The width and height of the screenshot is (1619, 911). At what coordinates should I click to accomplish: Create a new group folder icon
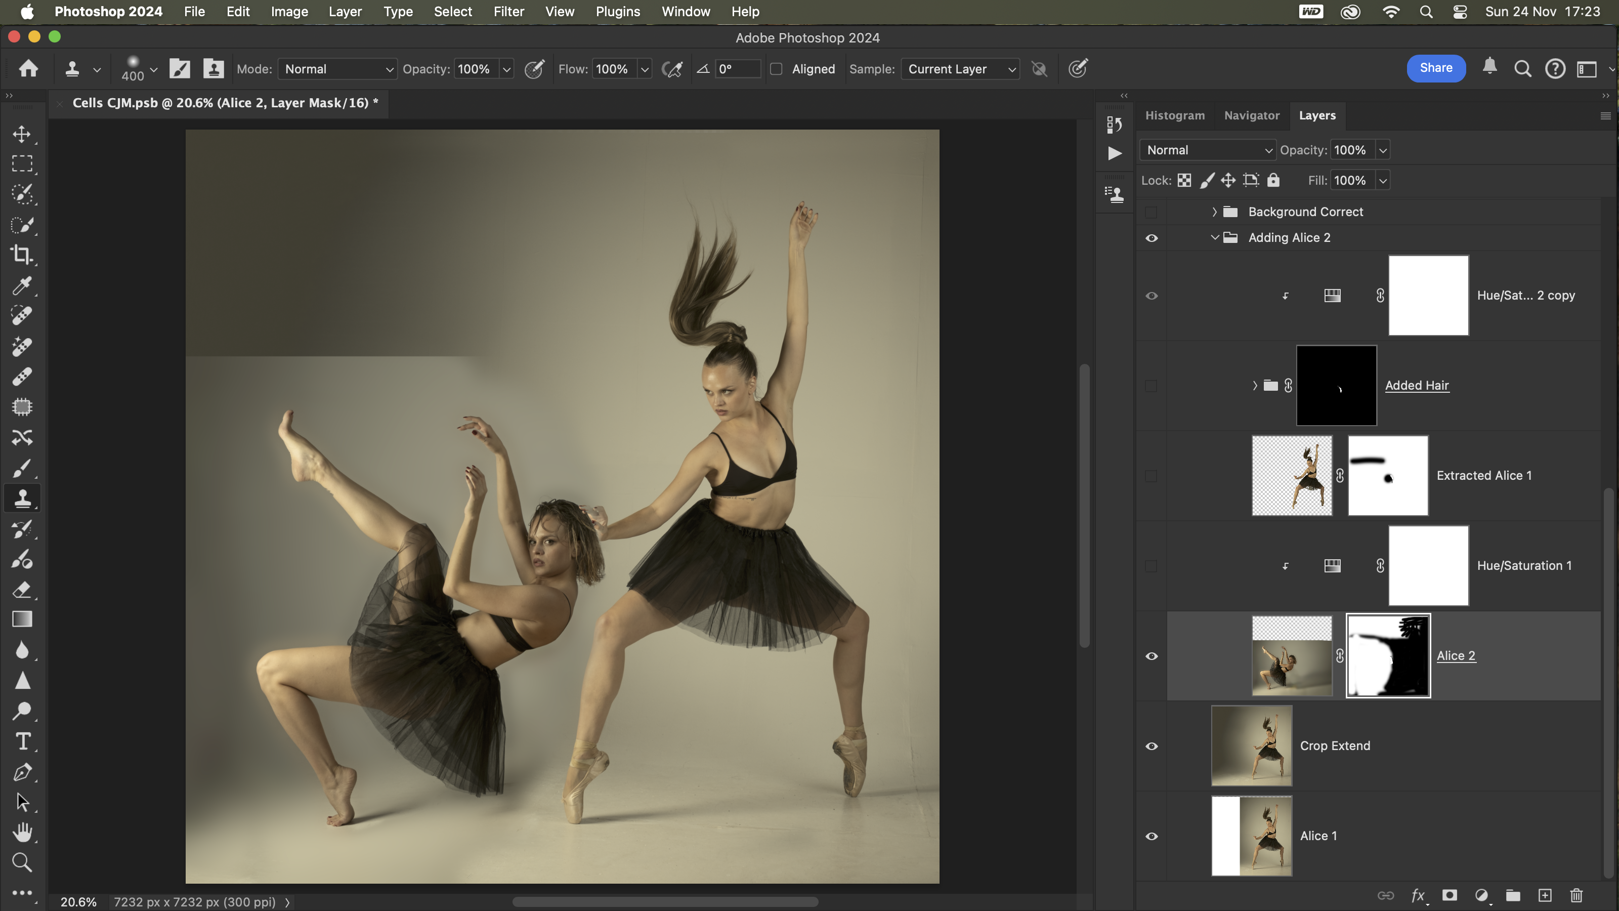(x=1513, y=895)
